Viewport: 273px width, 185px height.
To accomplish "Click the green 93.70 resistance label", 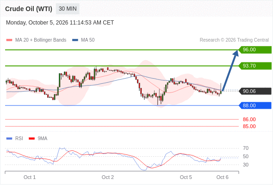I will pyautogui.click(x=255, y=66).
